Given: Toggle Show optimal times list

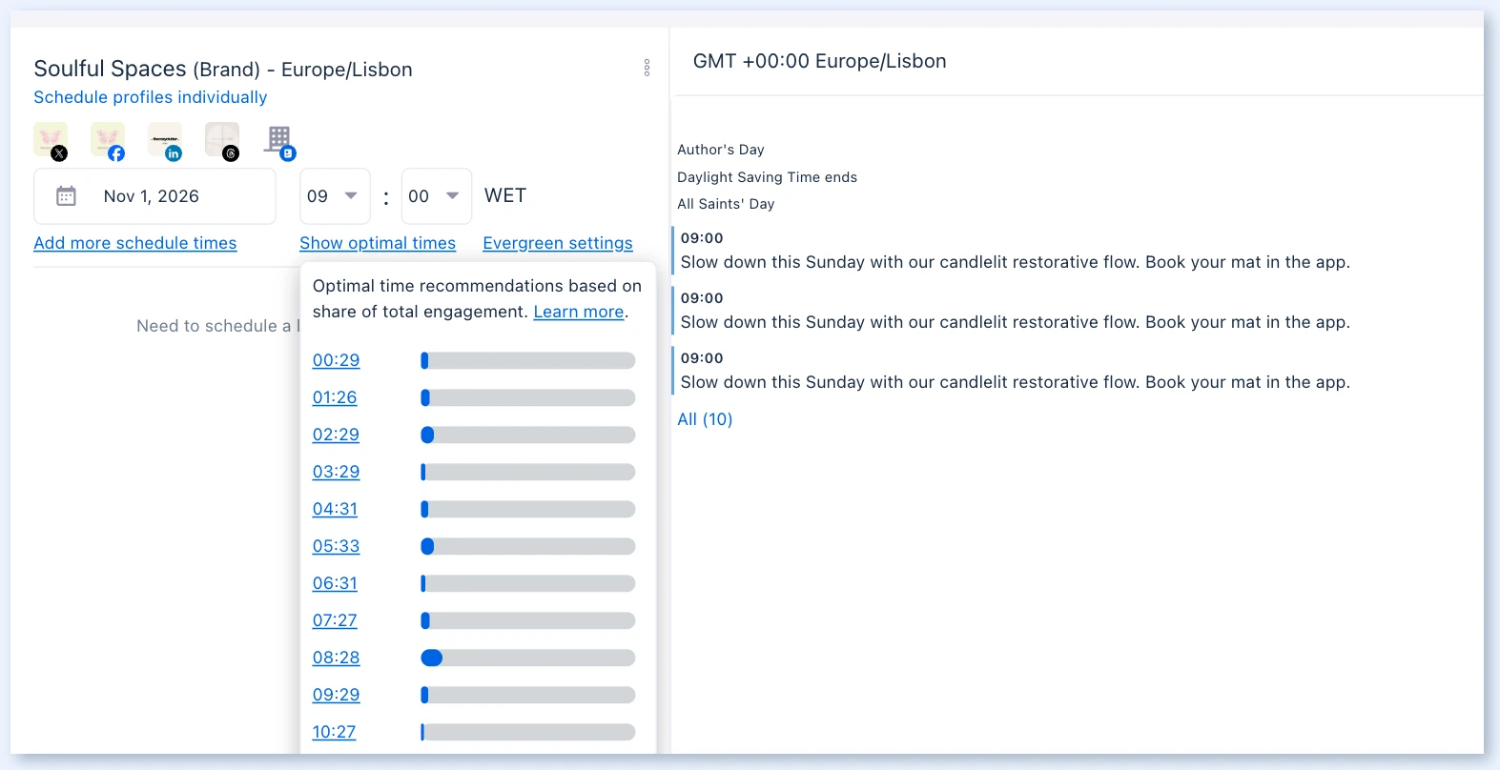Looking at the screenshot, I should click(x=378, y=243).
